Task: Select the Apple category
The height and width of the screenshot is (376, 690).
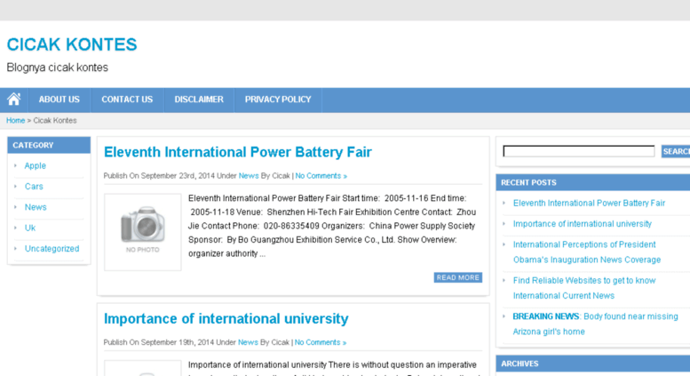Action: pyautogui.click(x=36, y=165)
